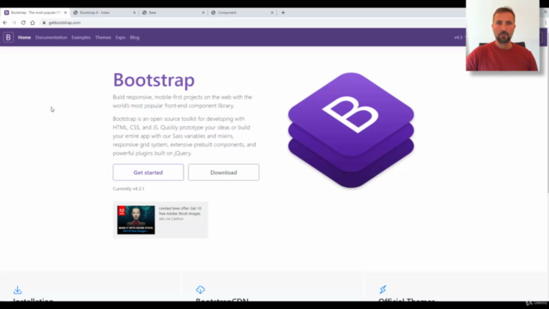Open the Examples nav link
The image size is (549, 309).
(x=81, y=38)
